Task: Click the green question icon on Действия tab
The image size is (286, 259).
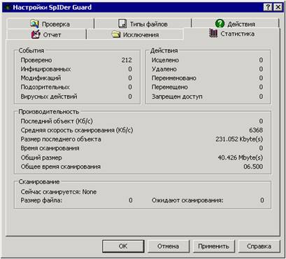Action: click(220, 24)
